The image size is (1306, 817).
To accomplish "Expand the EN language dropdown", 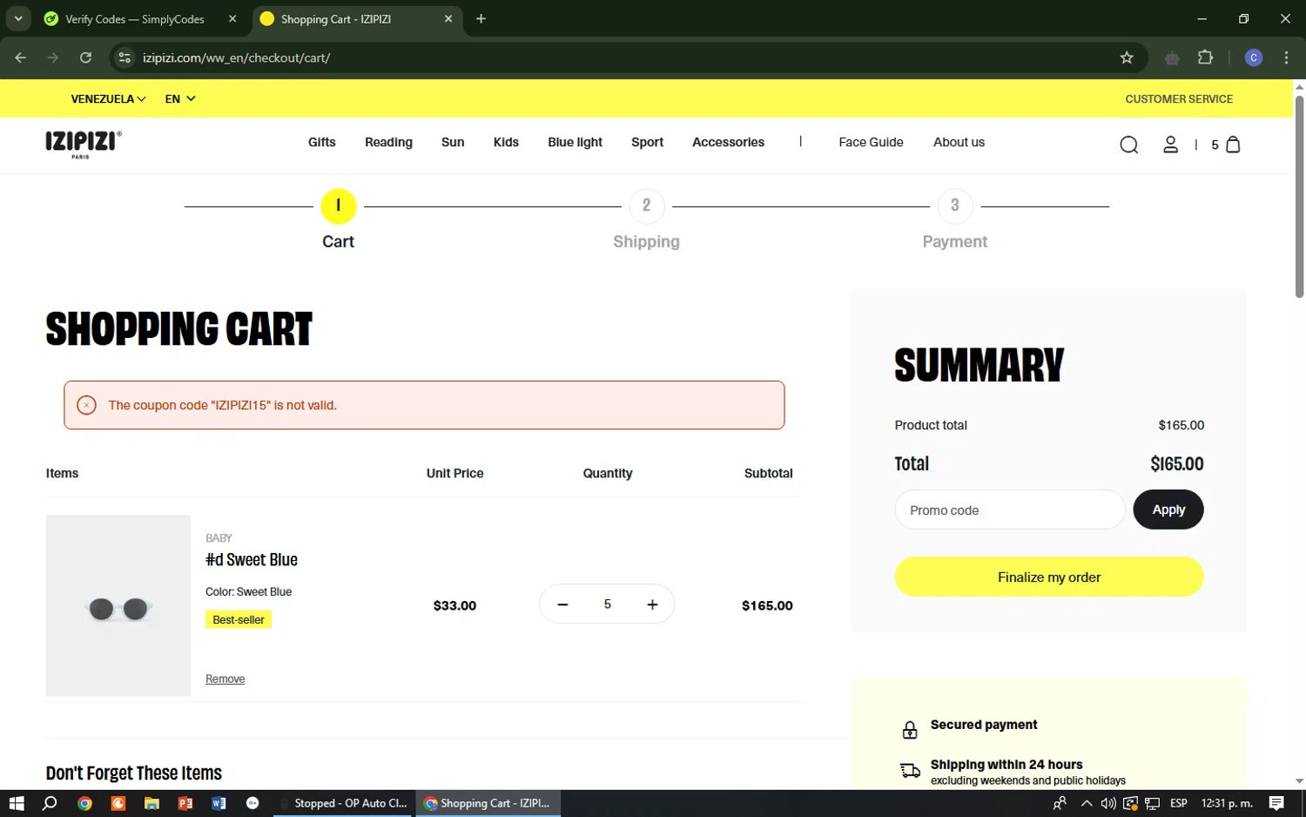I will (180, 98).
